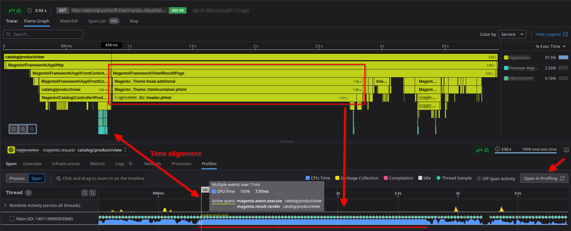Search threads using the magnifier icon
Viewport: 571px width, 231px height.
point(85,193)
